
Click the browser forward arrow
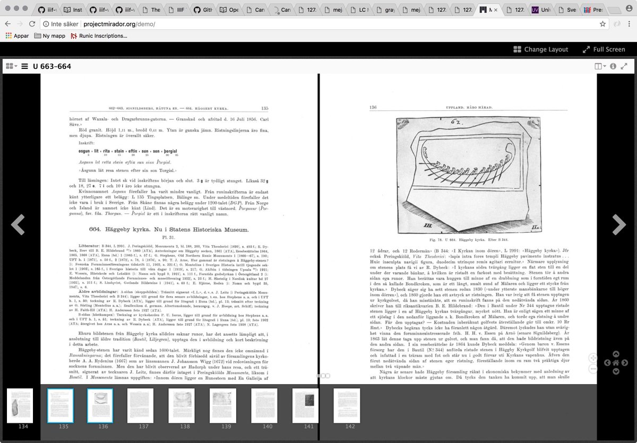coord(20,24)
